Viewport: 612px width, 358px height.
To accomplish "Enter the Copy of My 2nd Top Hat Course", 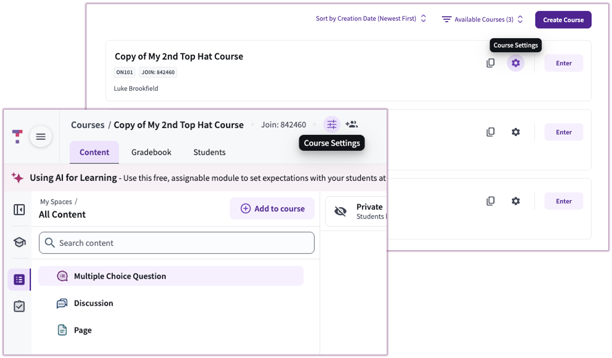I will pyautogui.click(x=563, y=63).
